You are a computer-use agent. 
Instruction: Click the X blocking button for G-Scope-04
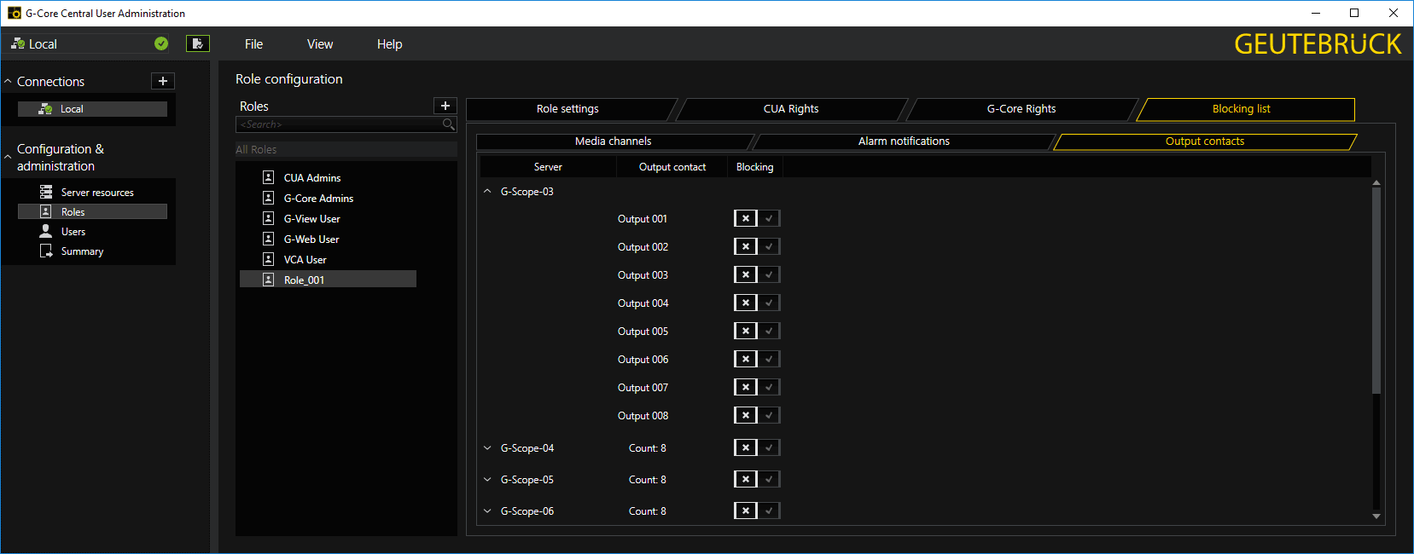pyautogui.click(x=746, y=447)
